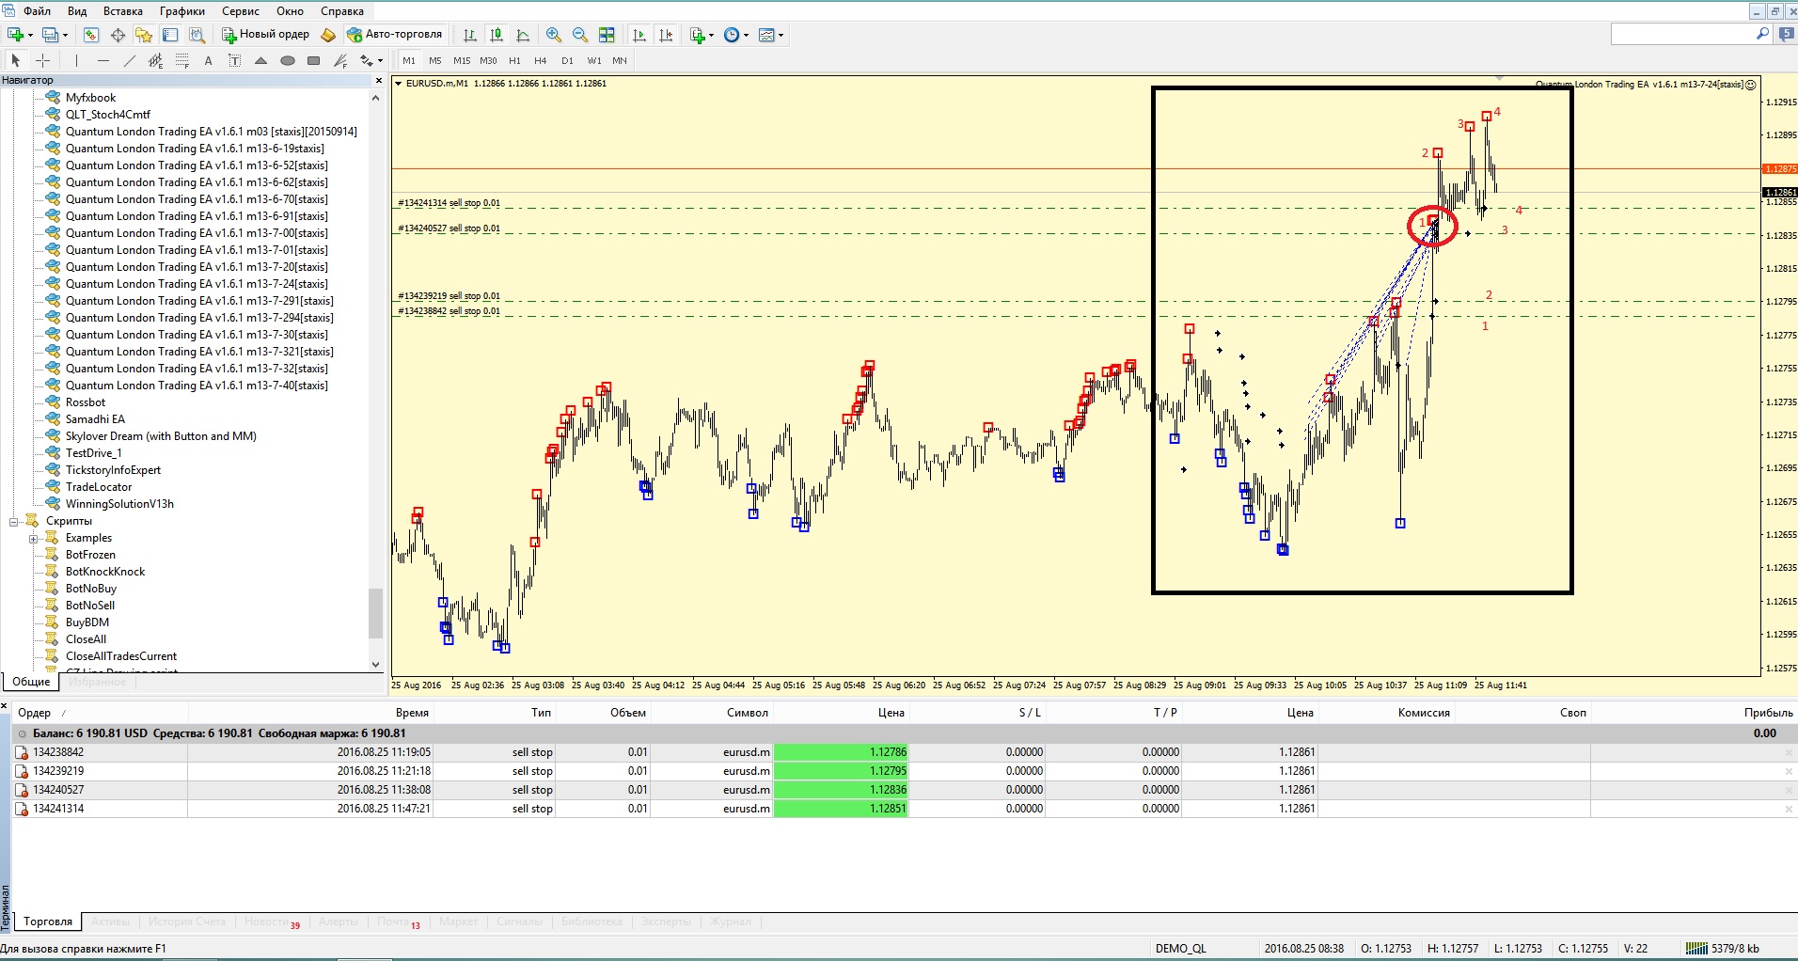Click the zoom in magnifier icon

point(554,35)
